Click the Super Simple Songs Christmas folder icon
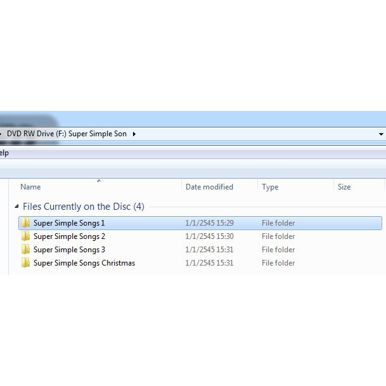This screenshot has width=386, height=386. coord(25,263)
